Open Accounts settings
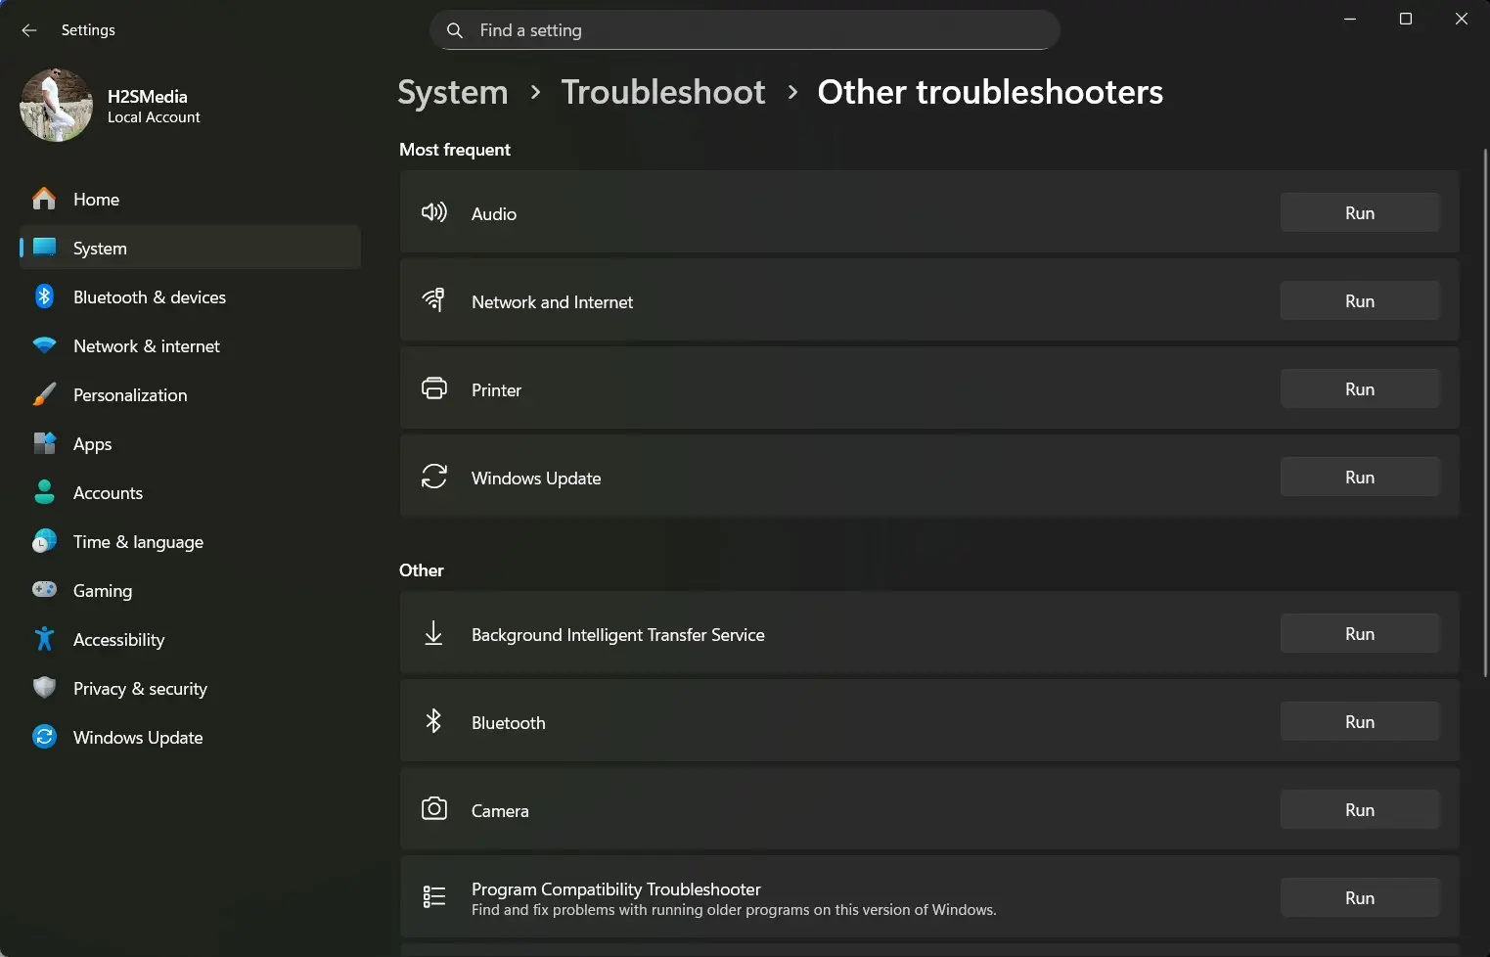This screenshot has height=957, width=1490. [190, 492]
